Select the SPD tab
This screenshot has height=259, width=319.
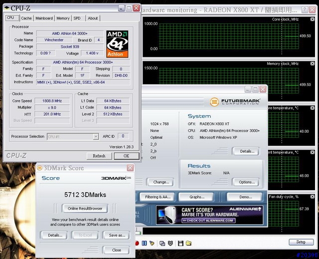77,18
